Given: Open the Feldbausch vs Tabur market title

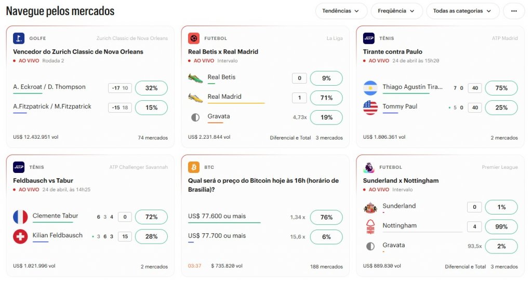Looking at the screenshot, I should pyautogui.click(x=43, y=181).
